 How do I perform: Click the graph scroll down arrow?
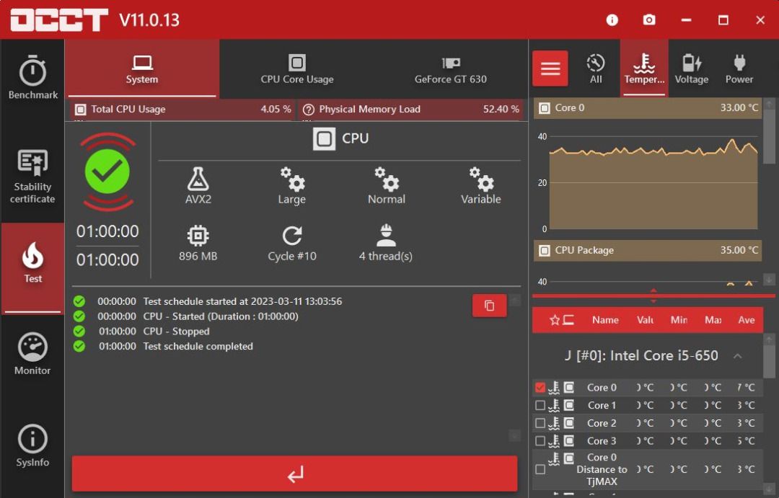pos(769,280)
